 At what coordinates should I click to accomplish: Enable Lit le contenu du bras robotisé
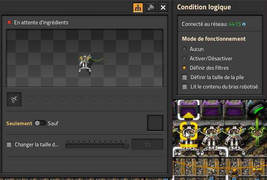tap(185, 87)
